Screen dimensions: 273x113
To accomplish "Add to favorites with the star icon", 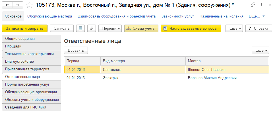I will click(30, 5).
